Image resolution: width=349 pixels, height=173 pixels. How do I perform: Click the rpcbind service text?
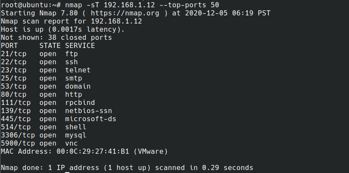click(80, 103)
